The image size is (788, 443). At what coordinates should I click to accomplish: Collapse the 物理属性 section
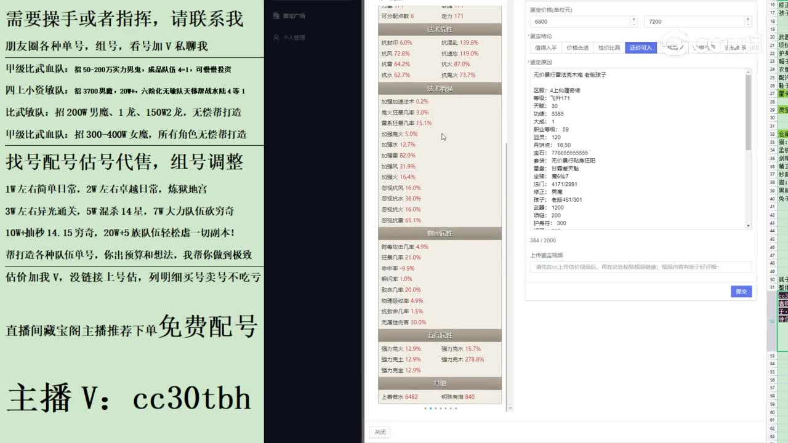click(440, 233)
